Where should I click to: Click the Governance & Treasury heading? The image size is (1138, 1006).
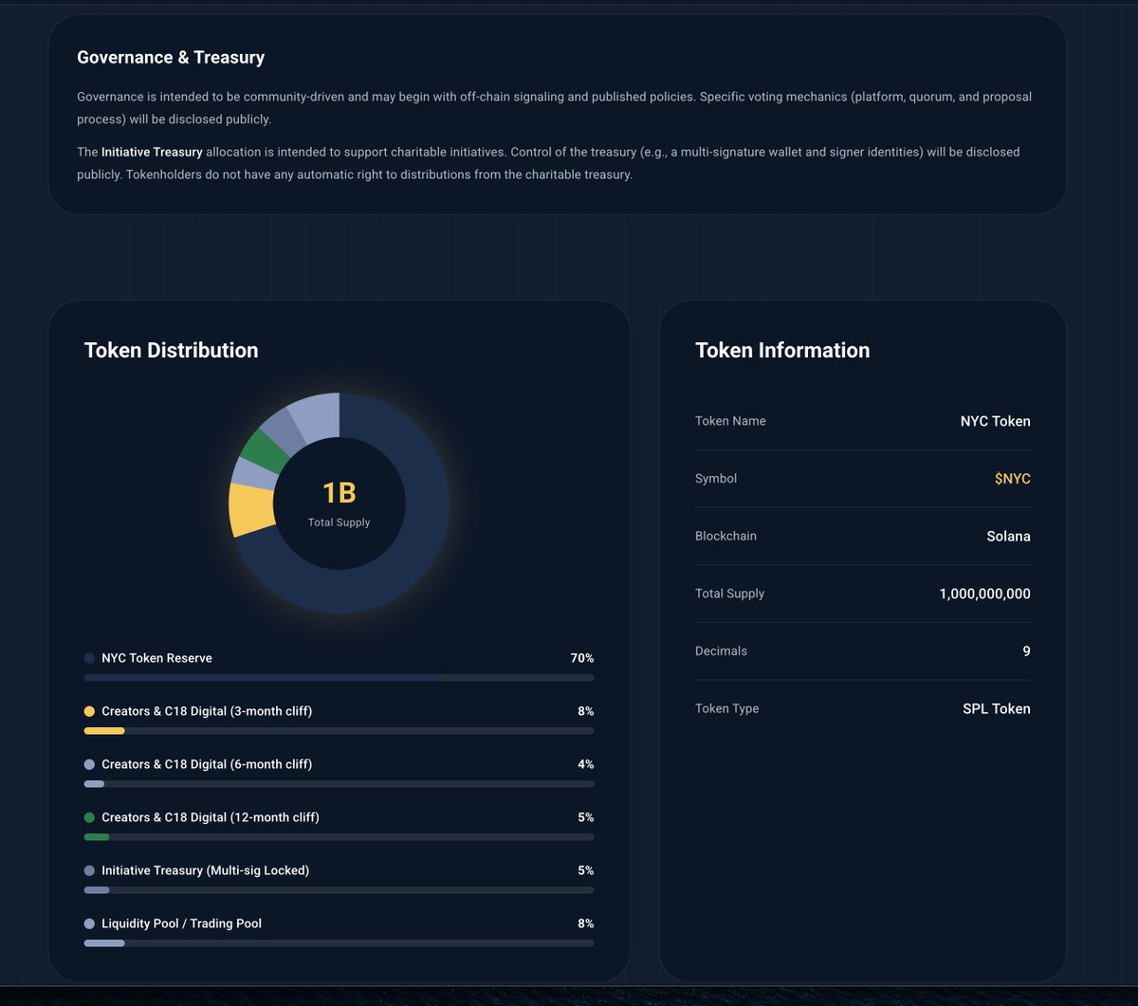171,57
